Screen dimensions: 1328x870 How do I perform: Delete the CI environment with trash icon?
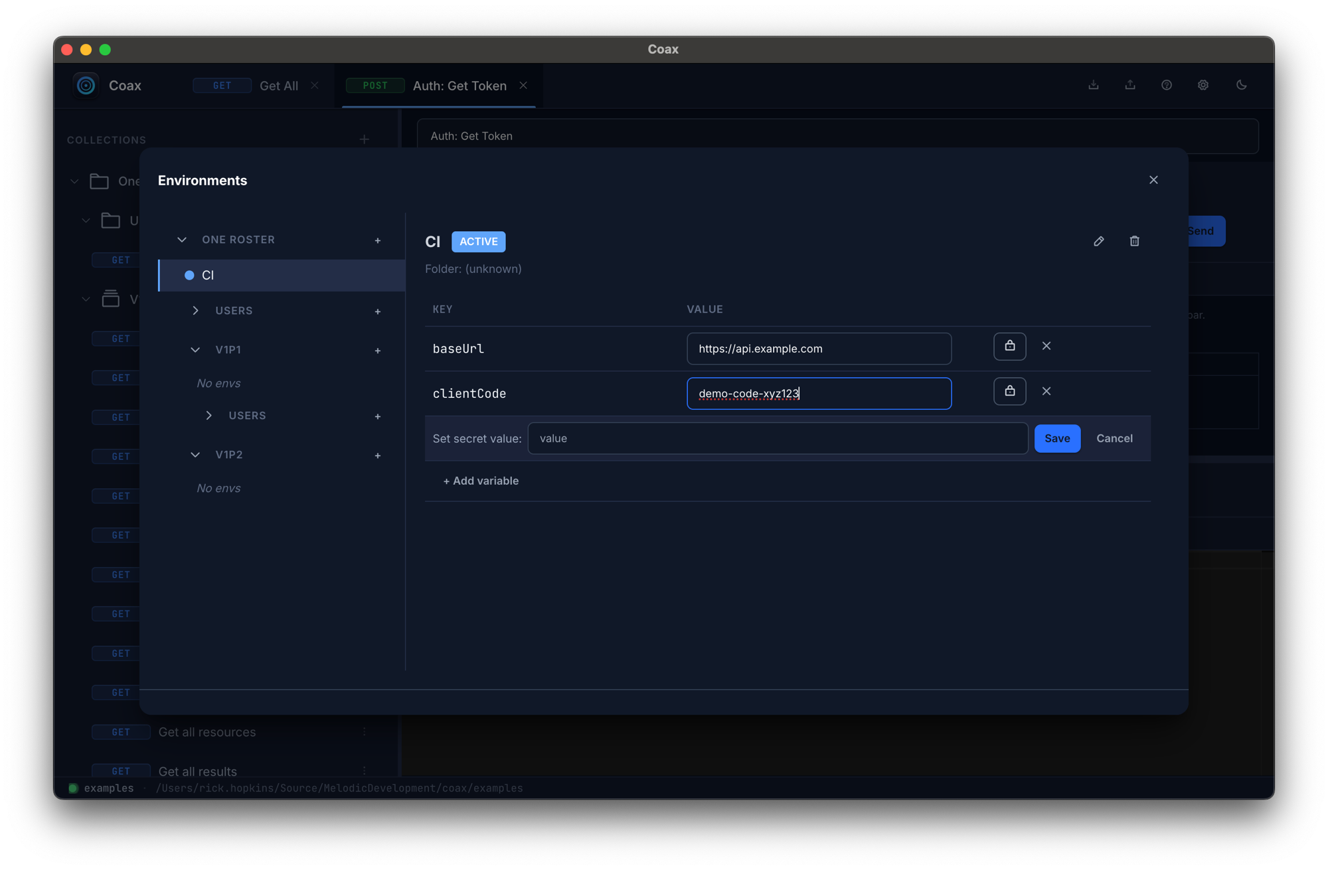tap(1134, 241)
